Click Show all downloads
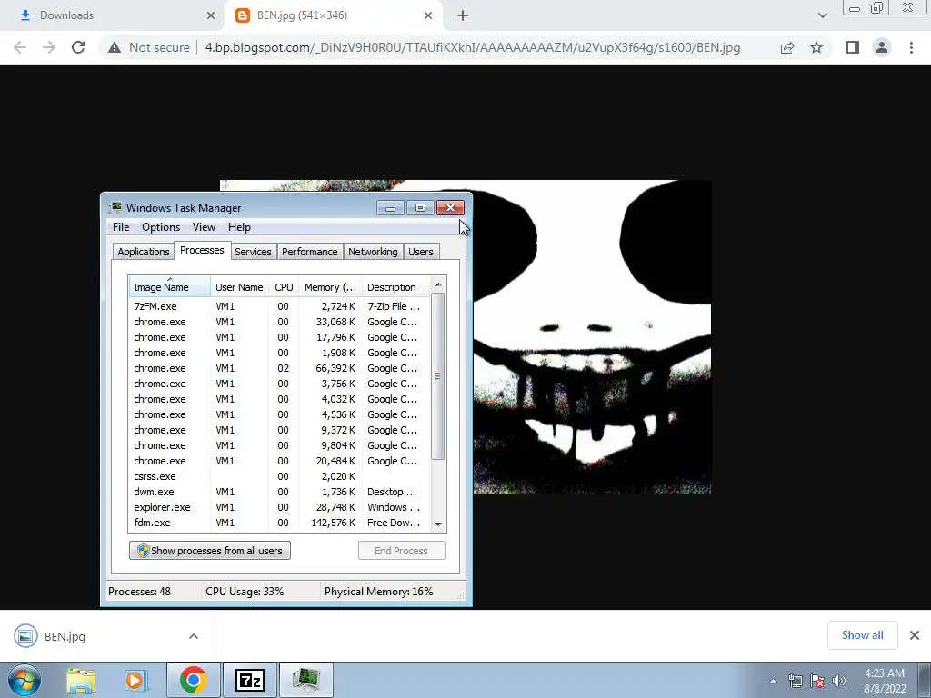Image resolution: width=931 pixels, height=698 pixels. click(862, 635)
